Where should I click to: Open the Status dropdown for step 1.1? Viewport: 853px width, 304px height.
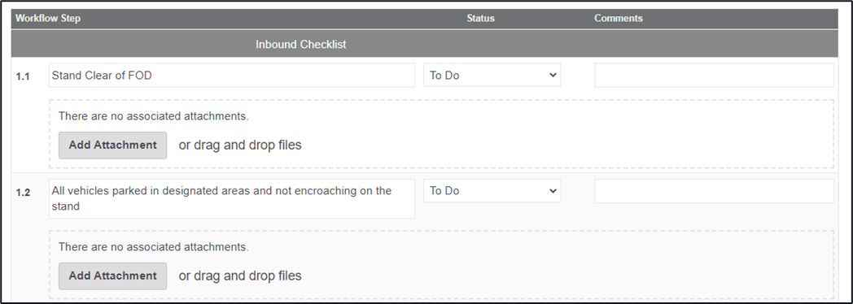click(x=492, y=76)
